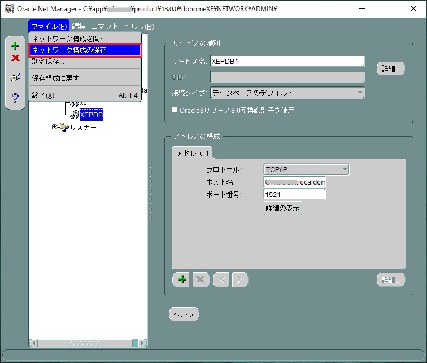Screen dimensions: 427x363
Task: Click the left arrow address navigation button
Action: click(x=221, y=279)
